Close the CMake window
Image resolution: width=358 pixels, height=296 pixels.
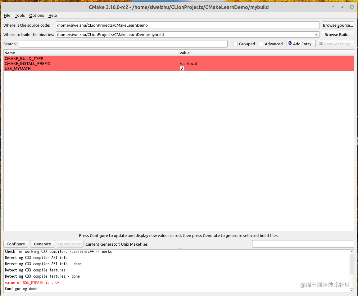352,7
